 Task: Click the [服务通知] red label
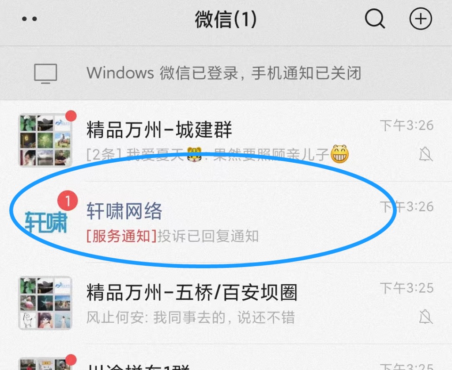click(x=121, y=236)
